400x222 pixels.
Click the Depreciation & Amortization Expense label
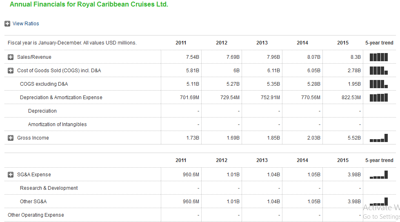pyautogui.click(x=61, y=98)
